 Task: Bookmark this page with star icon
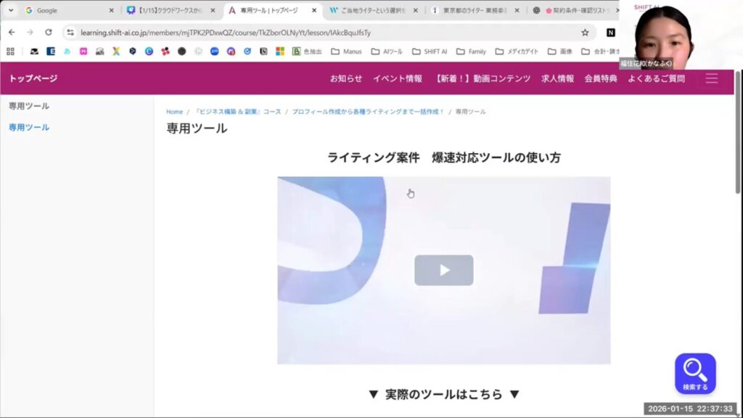tap(585, 33)
